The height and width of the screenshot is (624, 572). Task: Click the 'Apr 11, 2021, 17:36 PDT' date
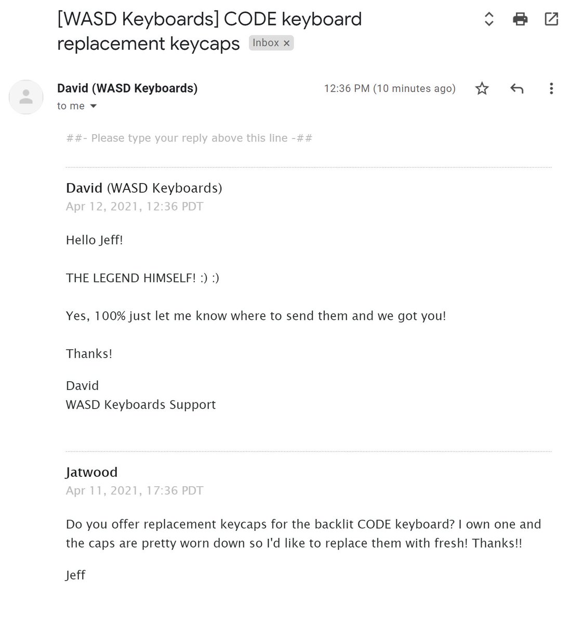135,490
